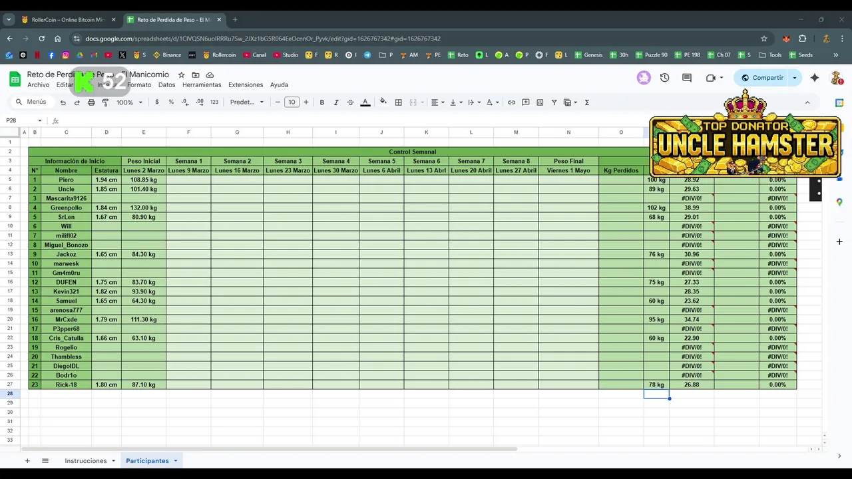Insert chart from toolbar
The width and height of the screenshot is (852, 479).
[x=540, y=102]
